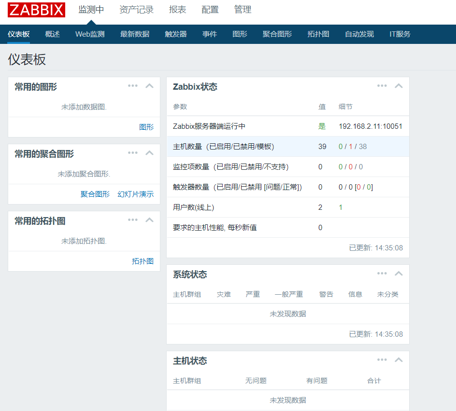Click the 无问题 column header

pos(256,381)
